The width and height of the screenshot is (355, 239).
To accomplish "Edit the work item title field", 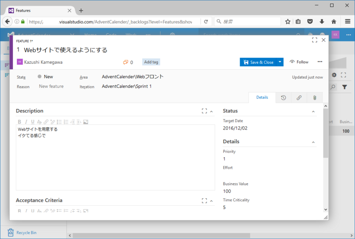I will click(x=66, y=50).
